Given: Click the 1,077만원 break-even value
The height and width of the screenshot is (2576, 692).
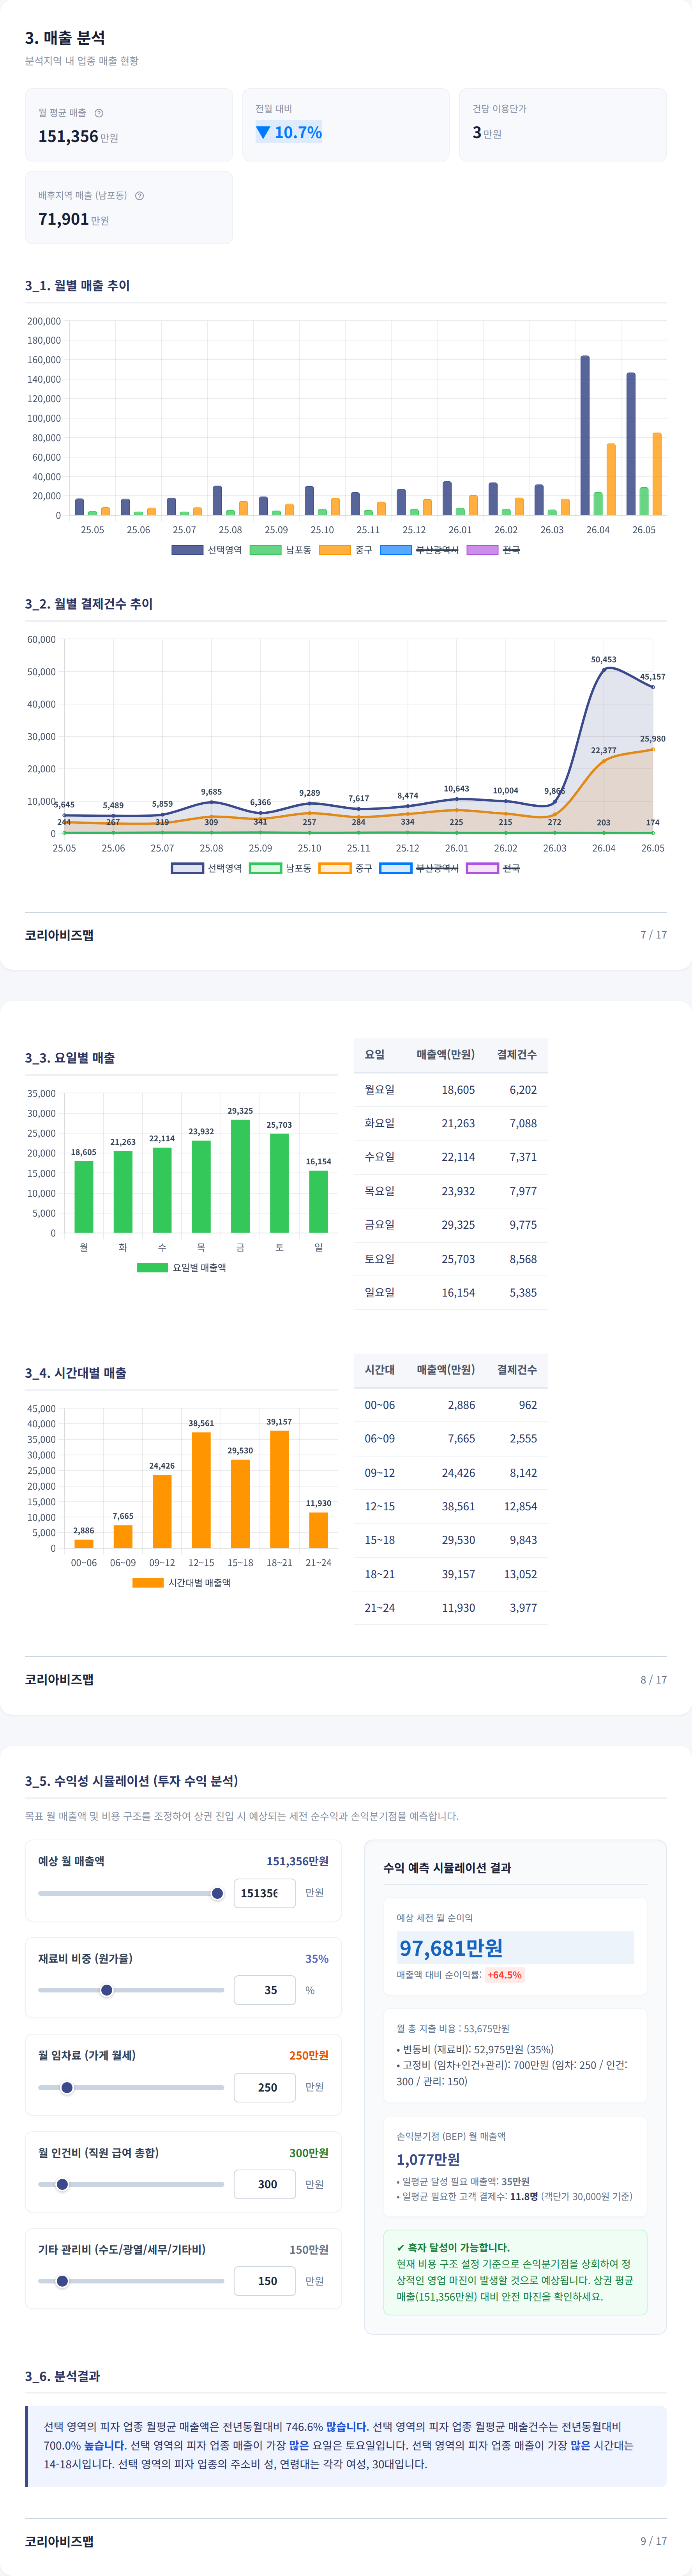Looking at the screenshot, I should tap(428, 2160).
